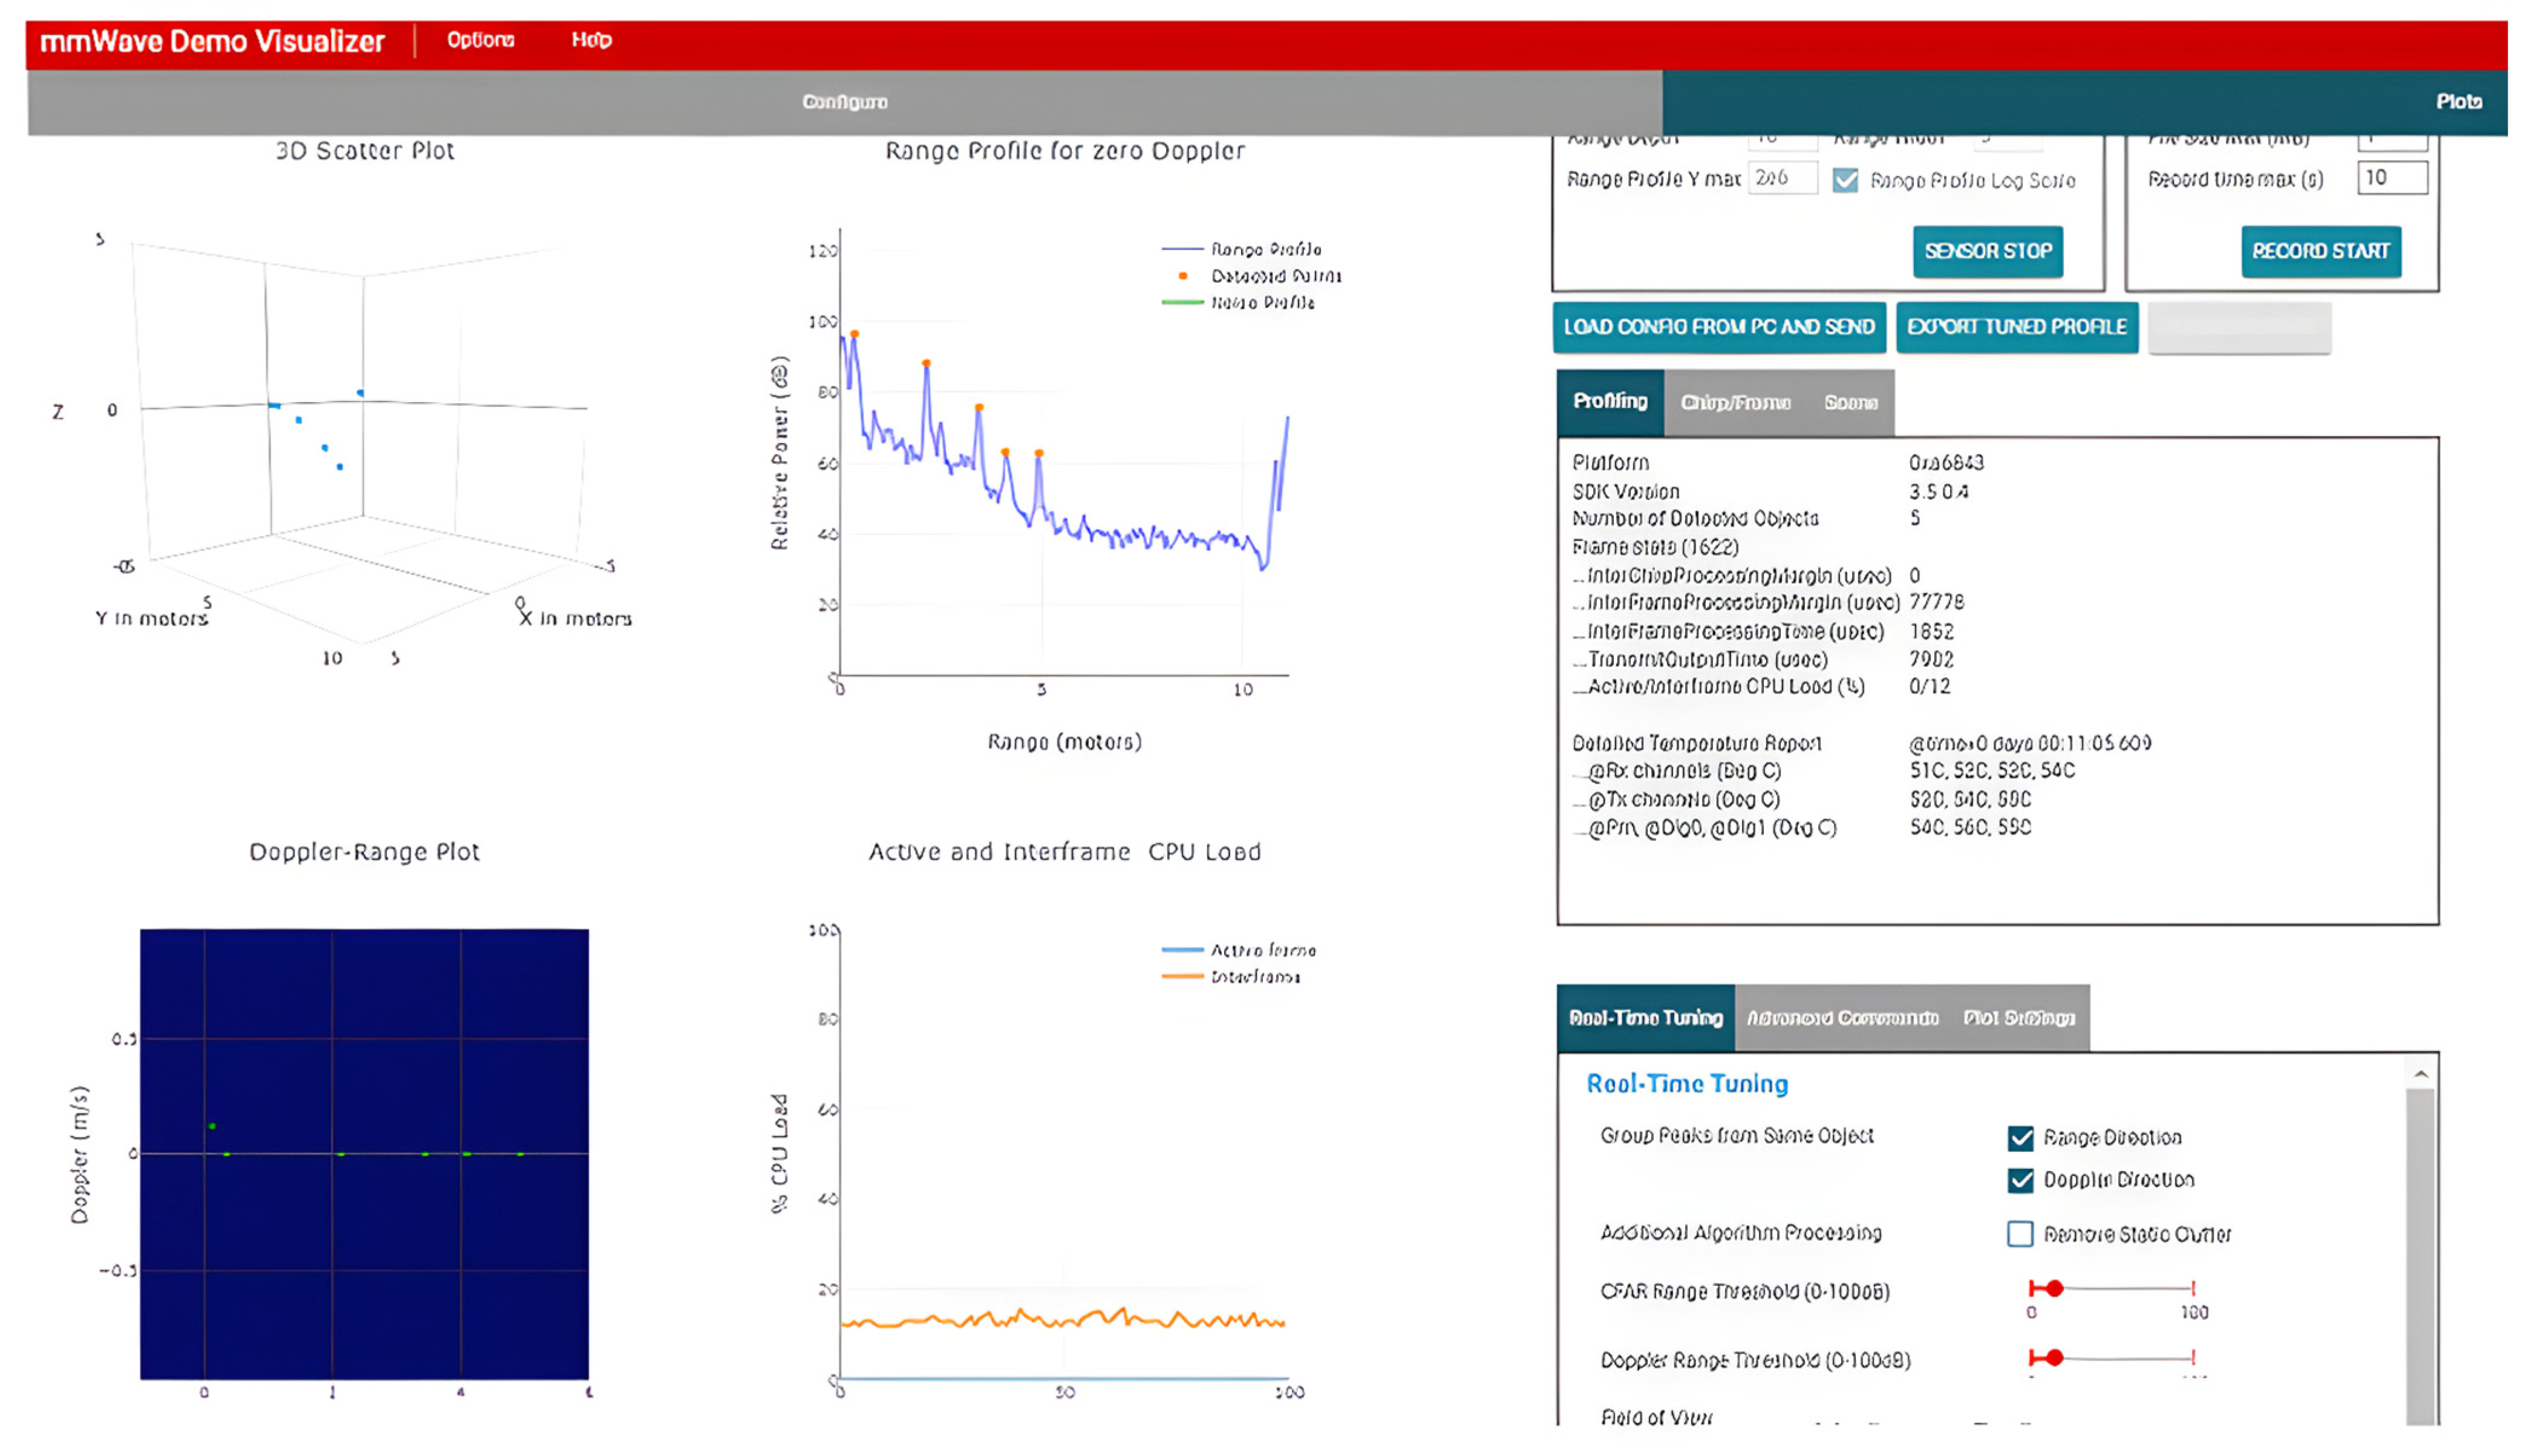The image size is (2521, 1456).
Task: Enable Remove Static Clutter option
Action: pos(2020,1234)
